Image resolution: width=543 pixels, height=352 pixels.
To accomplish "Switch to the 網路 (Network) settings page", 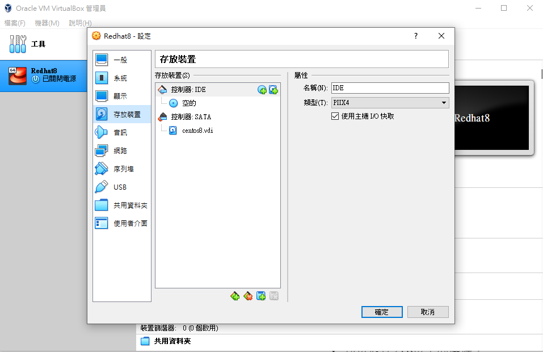I will 121,150.
